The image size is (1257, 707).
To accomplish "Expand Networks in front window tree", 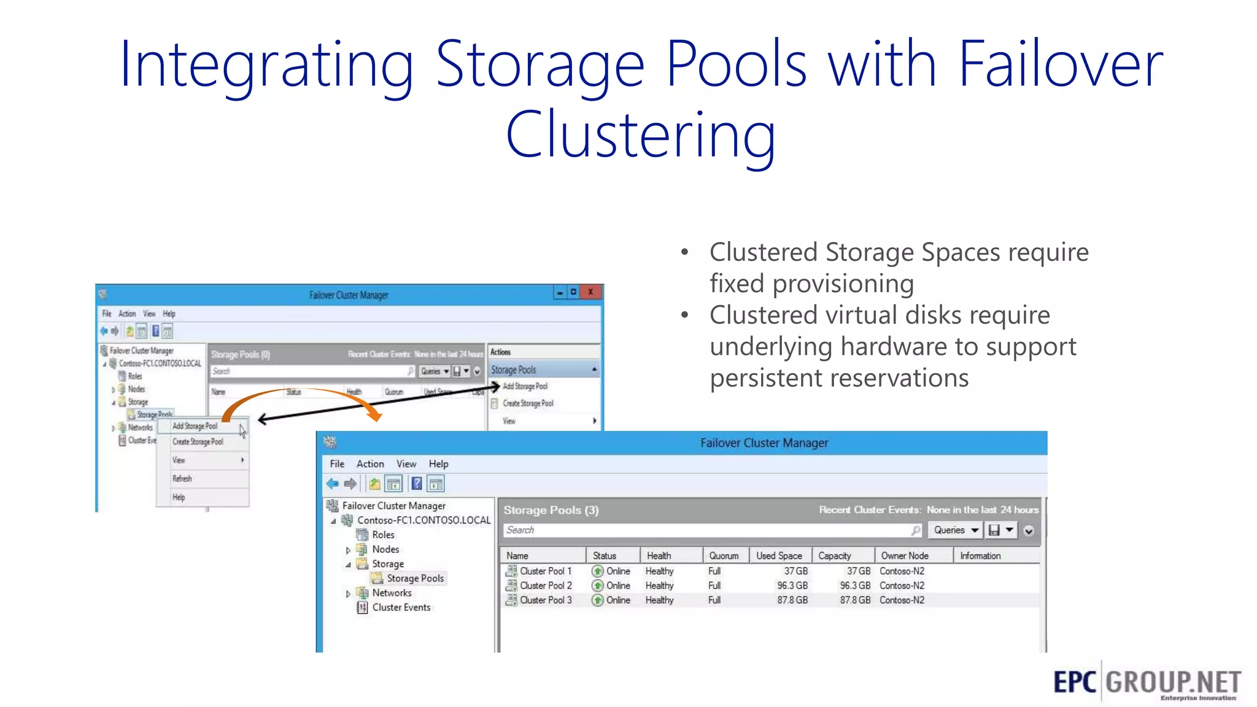I will point(348,593).
